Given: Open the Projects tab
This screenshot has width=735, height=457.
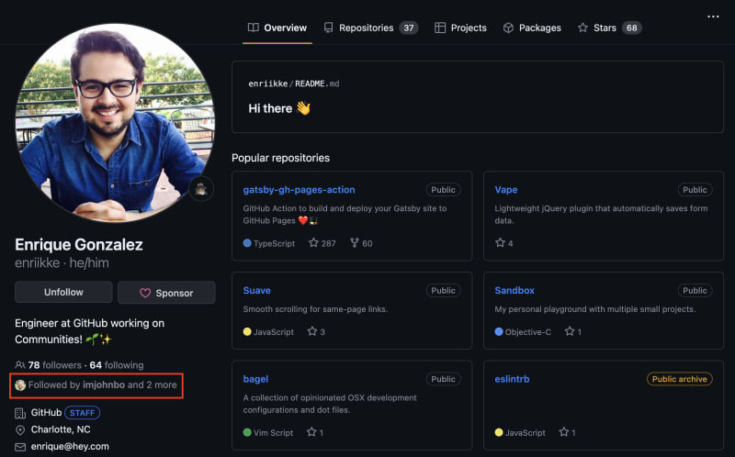Looking at the screenshot, I should tap(460, 28).
